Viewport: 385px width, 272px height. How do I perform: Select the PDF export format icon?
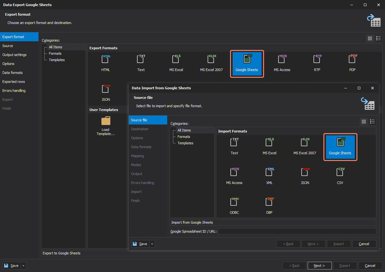(x=352, y=62)
